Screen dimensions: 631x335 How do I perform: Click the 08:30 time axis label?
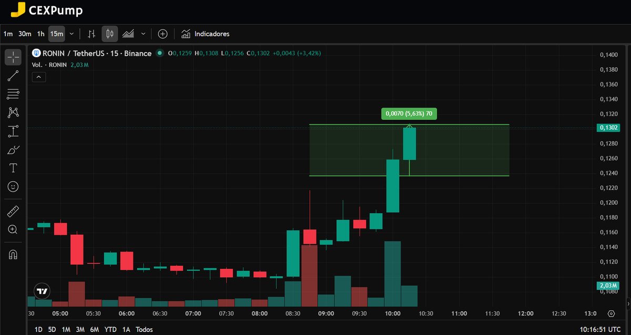293,313
